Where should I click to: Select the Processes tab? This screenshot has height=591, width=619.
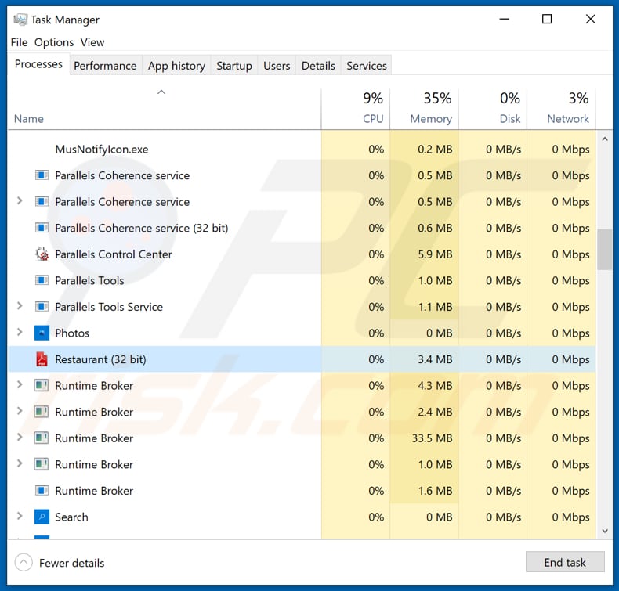[x=38, y=64]
